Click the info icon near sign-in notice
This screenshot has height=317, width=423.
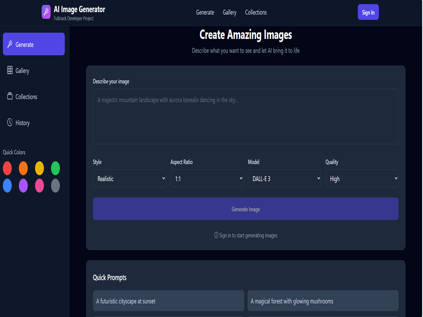point(216,235)
